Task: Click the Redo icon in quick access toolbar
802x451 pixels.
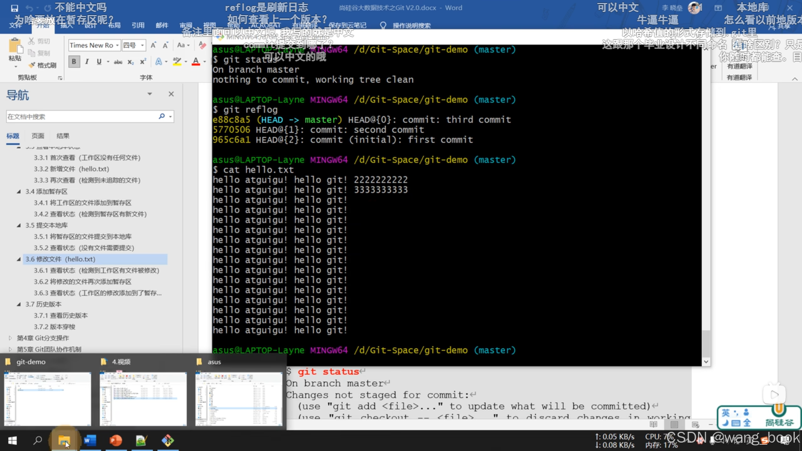Action: [x=47, y=8]
